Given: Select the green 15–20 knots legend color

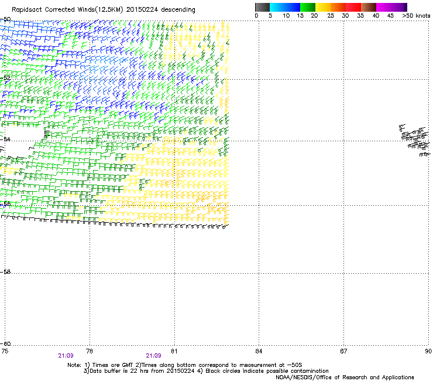Looking at the screenshot, I should point(308,7).
